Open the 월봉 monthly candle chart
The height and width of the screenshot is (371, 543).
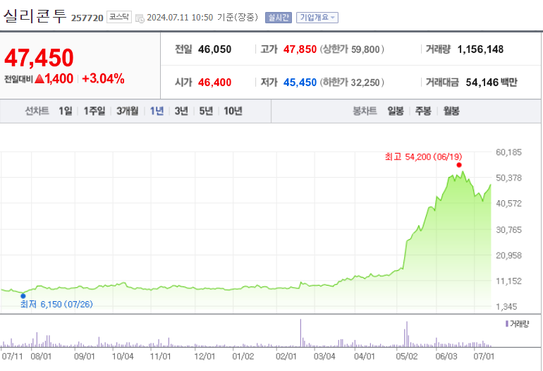coord(451,111)
